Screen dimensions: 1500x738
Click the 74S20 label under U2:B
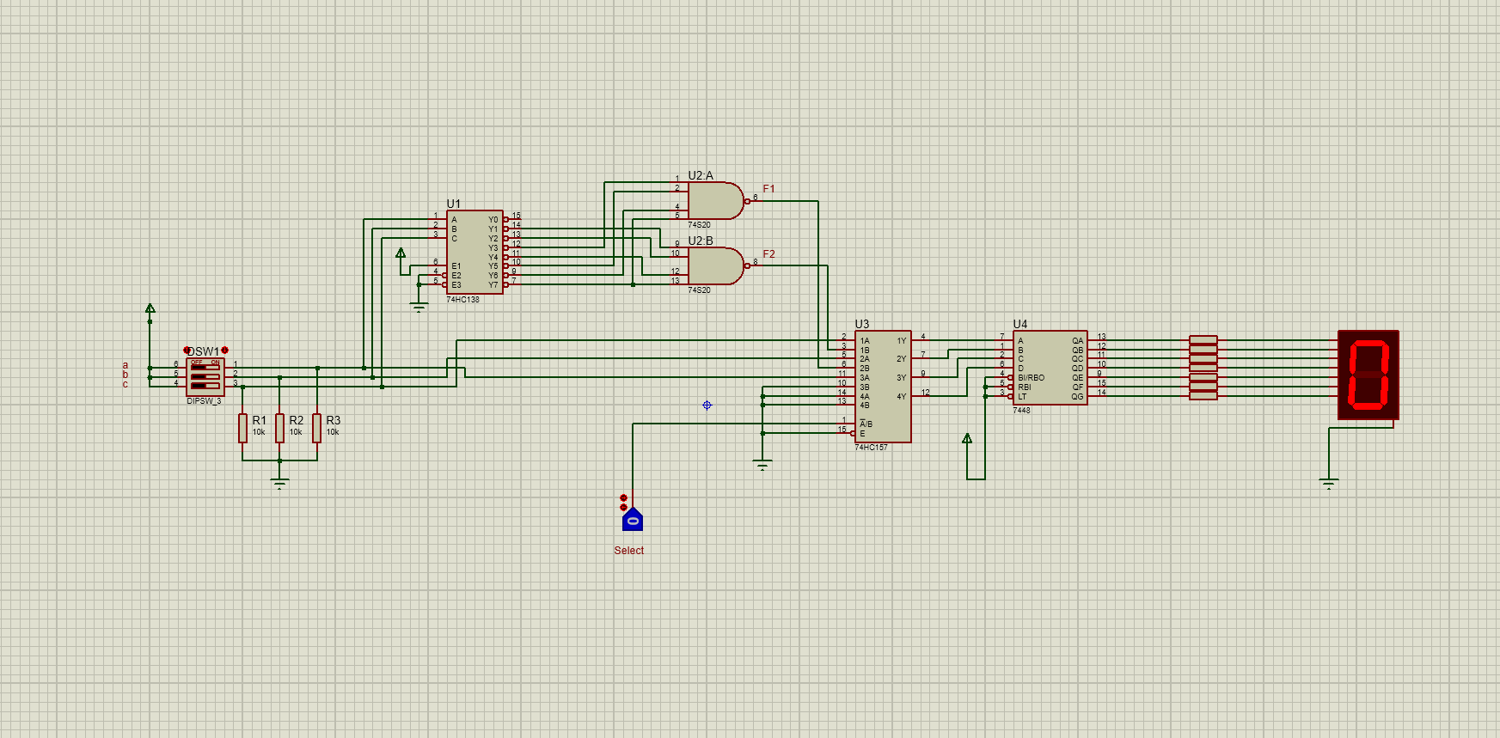click(x=699, y=290)
